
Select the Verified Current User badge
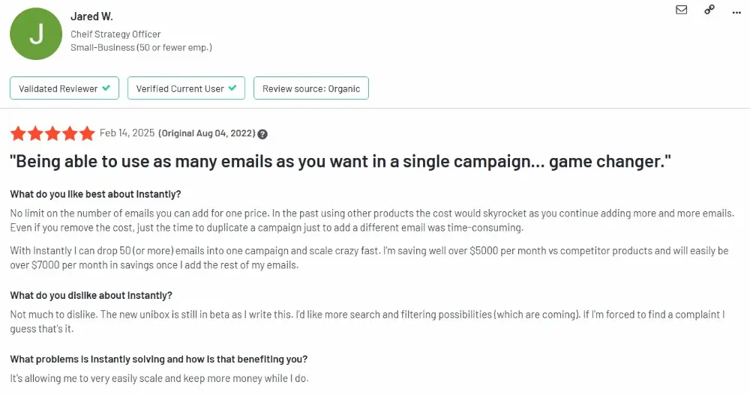(186, 88)
